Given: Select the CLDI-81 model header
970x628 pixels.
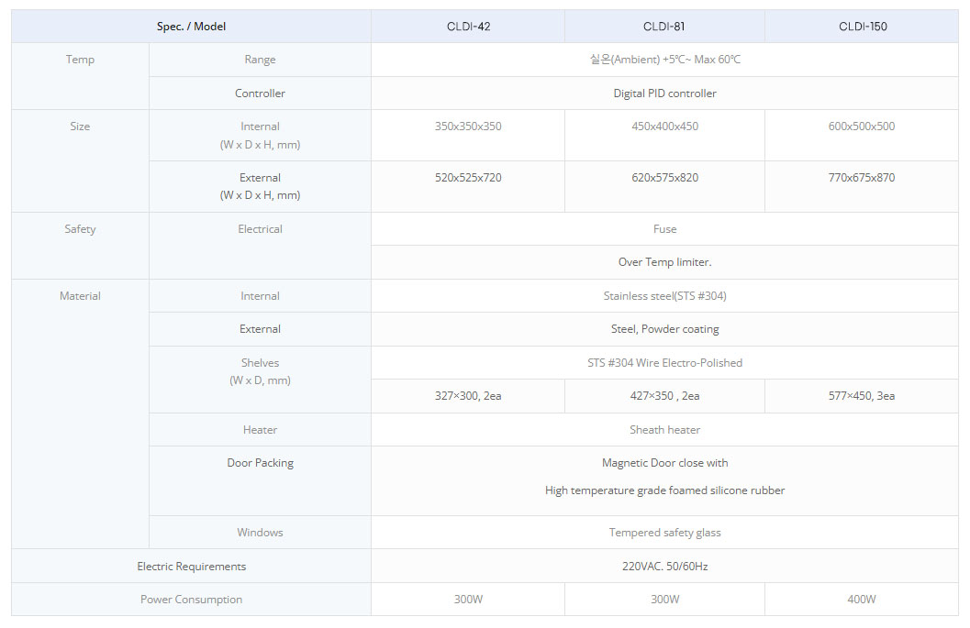Looking at the screenshot, I should point(663,27).
